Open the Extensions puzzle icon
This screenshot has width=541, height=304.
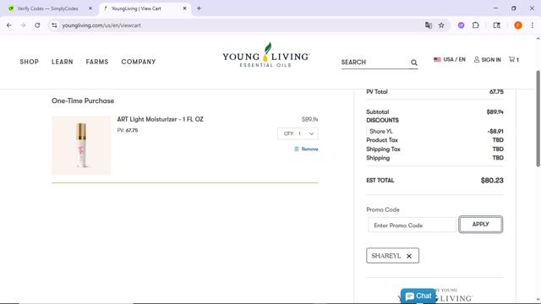(x=475, y=25)
